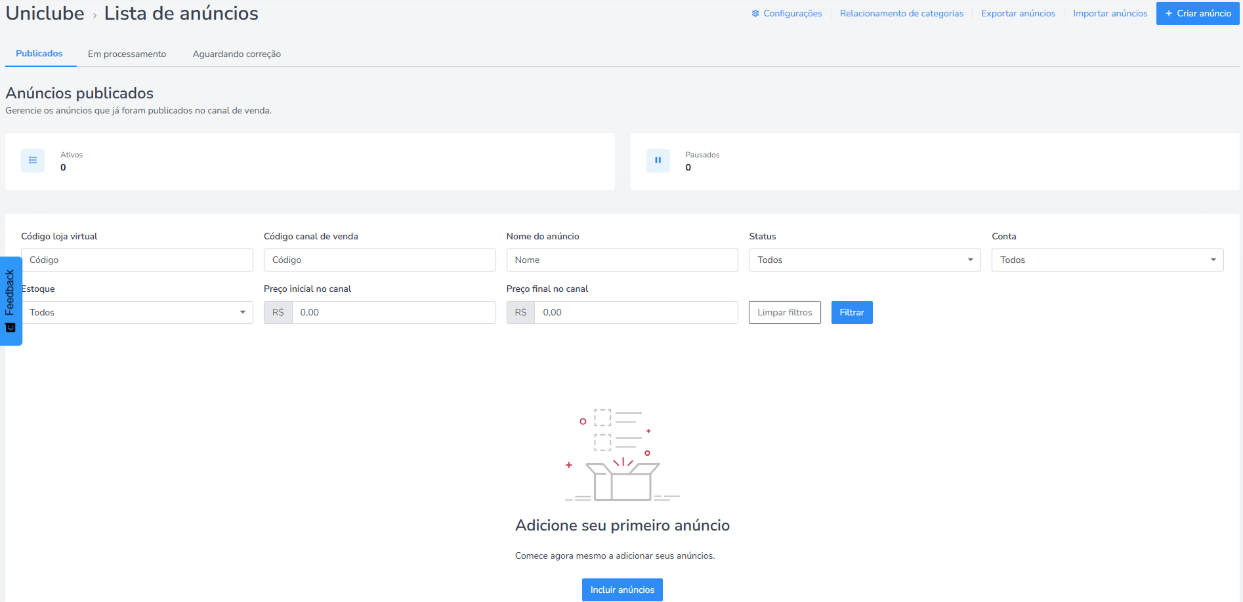
Task: Click the Incluir anúncios button
Action: coord(622,590)
